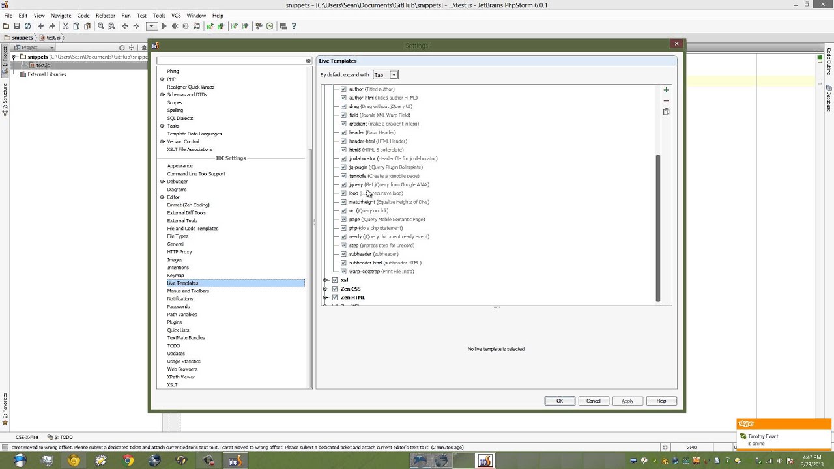The width and height of the screenshot is (834, 469).
Task: Click the Cut scissors icon
Action: pos(65,26)
